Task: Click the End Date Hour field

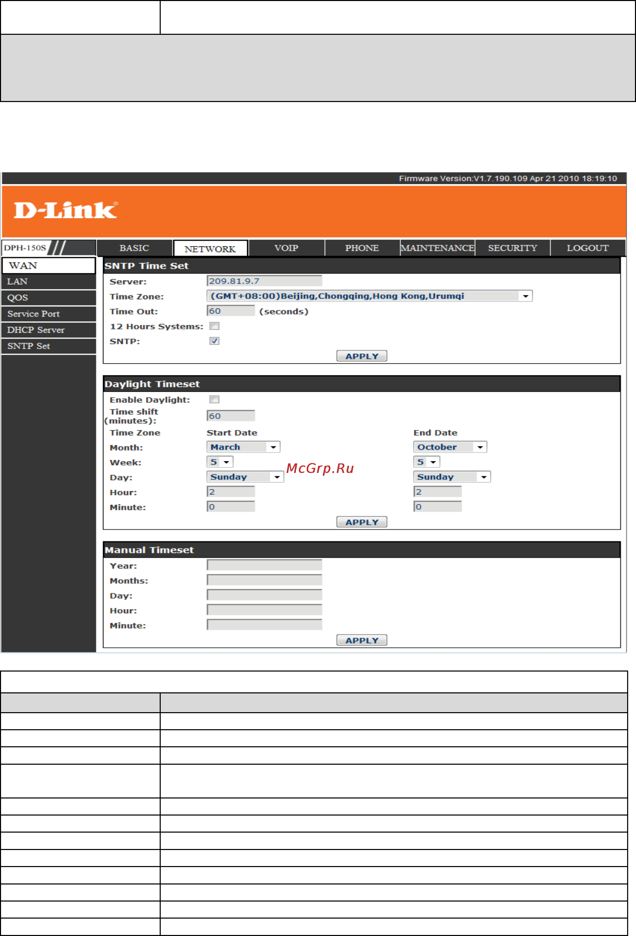Action: click(x=437, y=492)
